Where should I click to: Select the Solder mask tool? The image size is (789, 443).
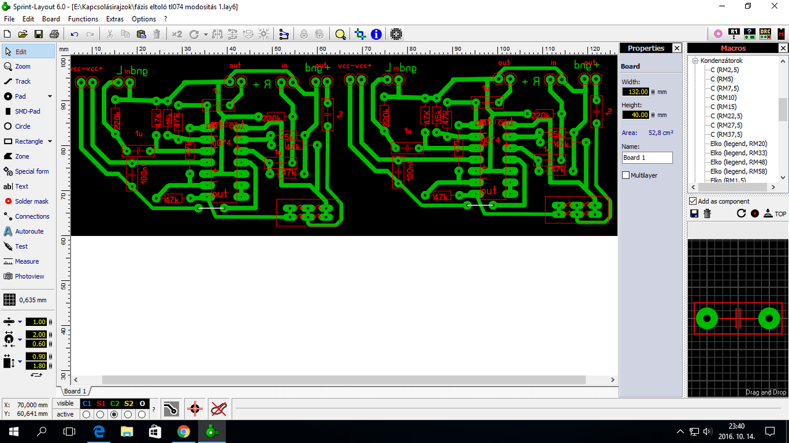tap(27, 201)
